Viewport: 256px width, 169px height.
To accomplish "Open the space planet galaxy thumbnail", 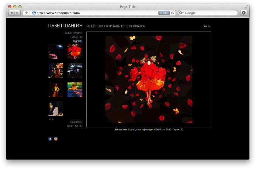I will pos(56,52).
